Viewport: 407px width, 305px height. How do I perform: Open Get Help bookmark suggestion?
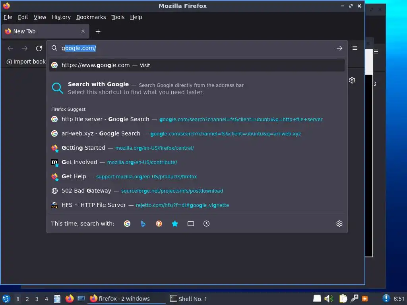pyautogui.click(x=197, y=176)
